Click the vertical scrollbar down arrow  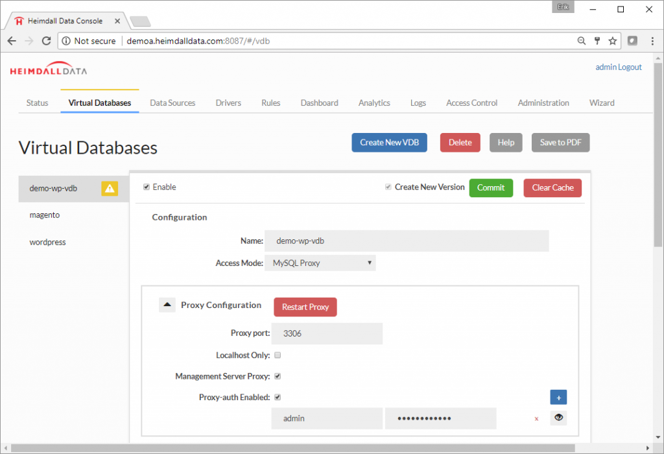(x=658, y=438)
